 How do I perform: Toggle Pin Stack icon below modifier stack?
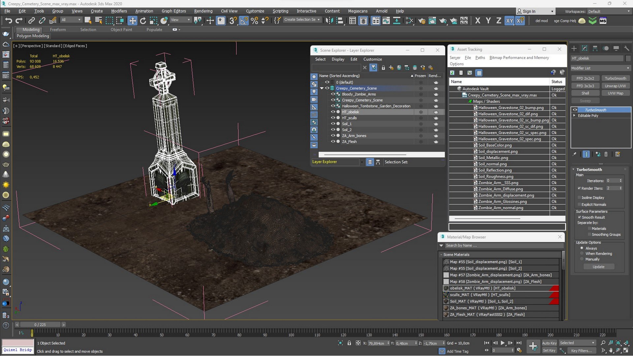pos(575,154)
